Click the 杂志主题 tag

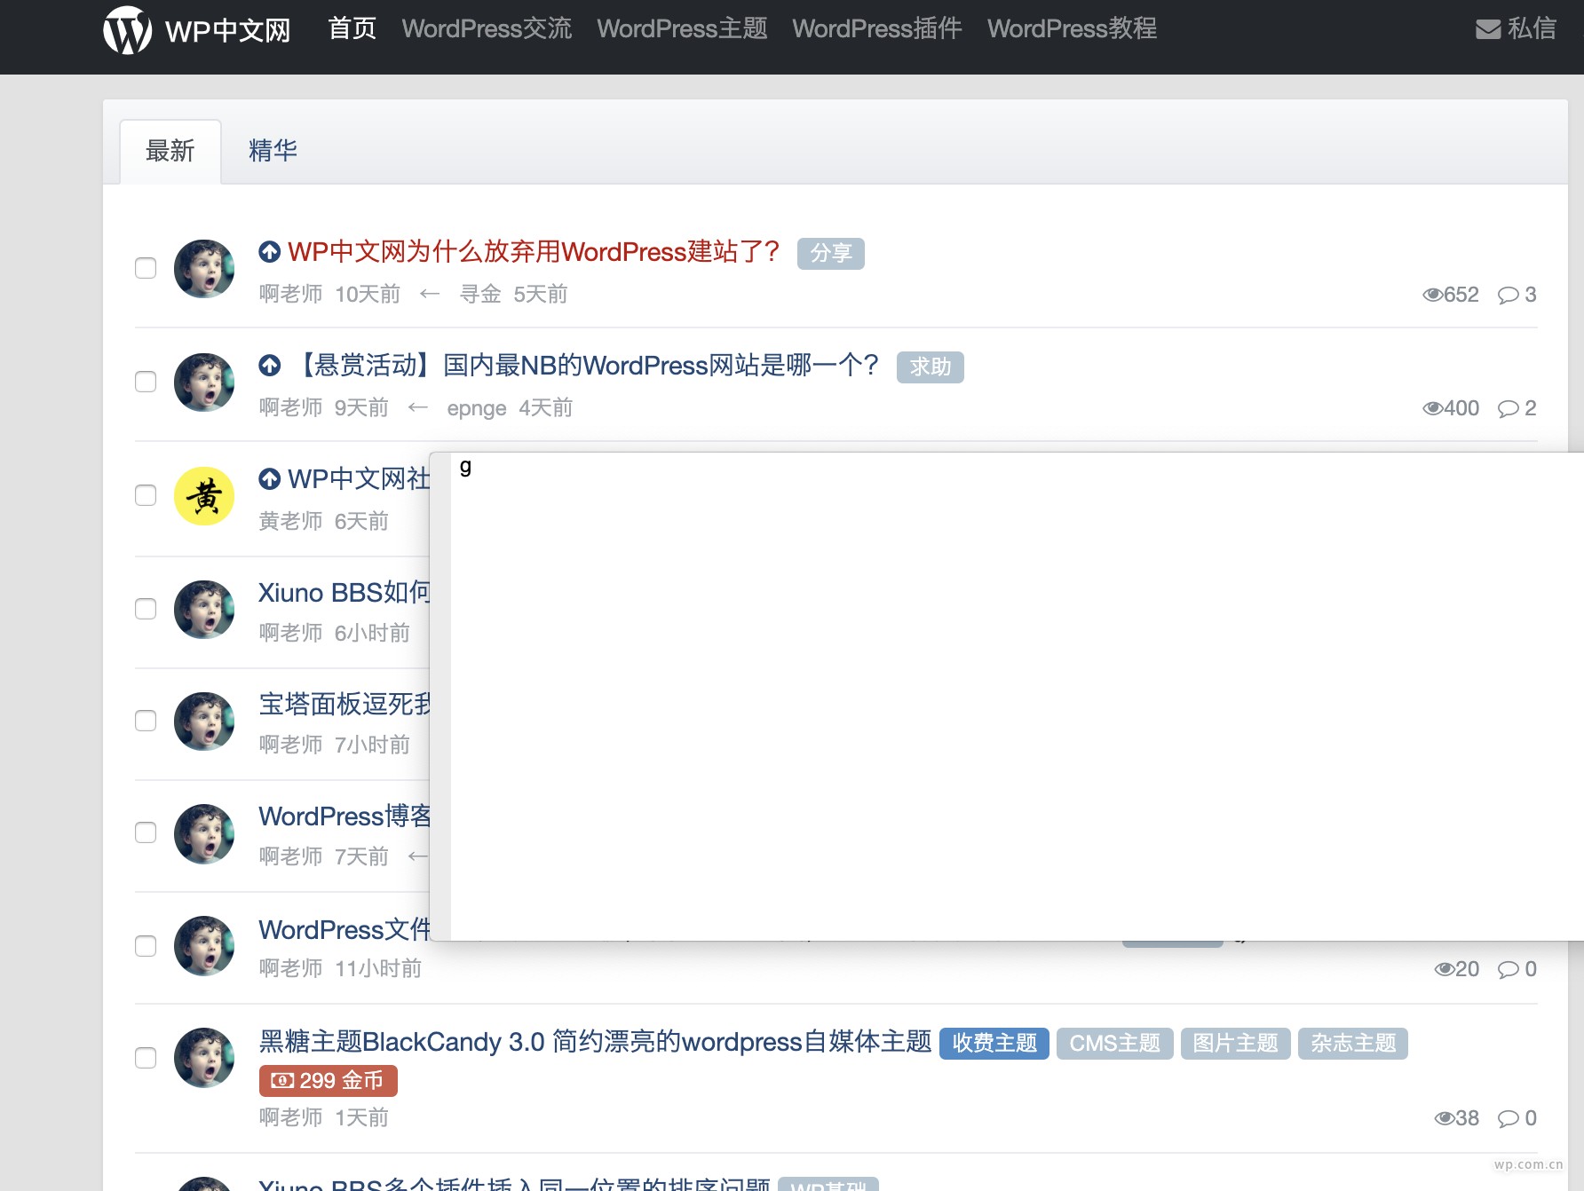coord(1353,1044)
